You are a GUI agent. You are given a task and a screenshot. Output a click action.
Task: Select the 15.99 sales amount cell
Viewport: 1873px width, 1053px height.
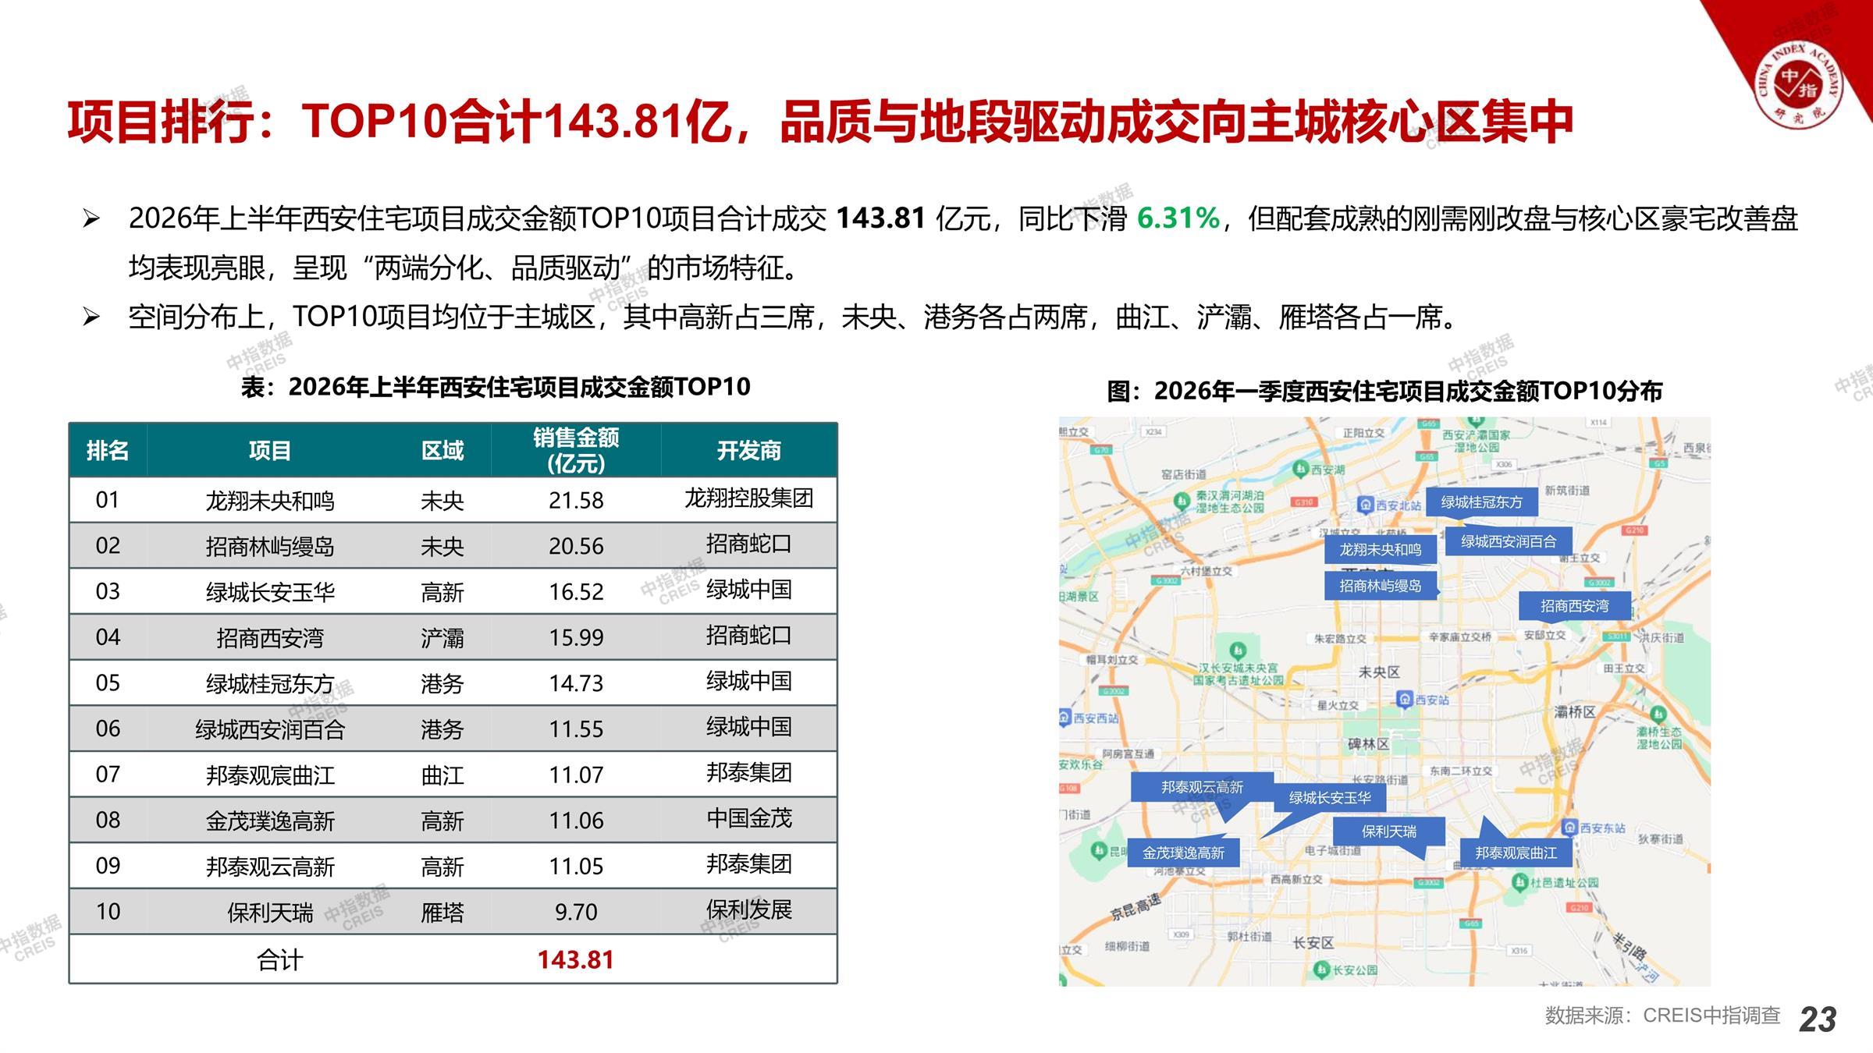click(576, 637)
